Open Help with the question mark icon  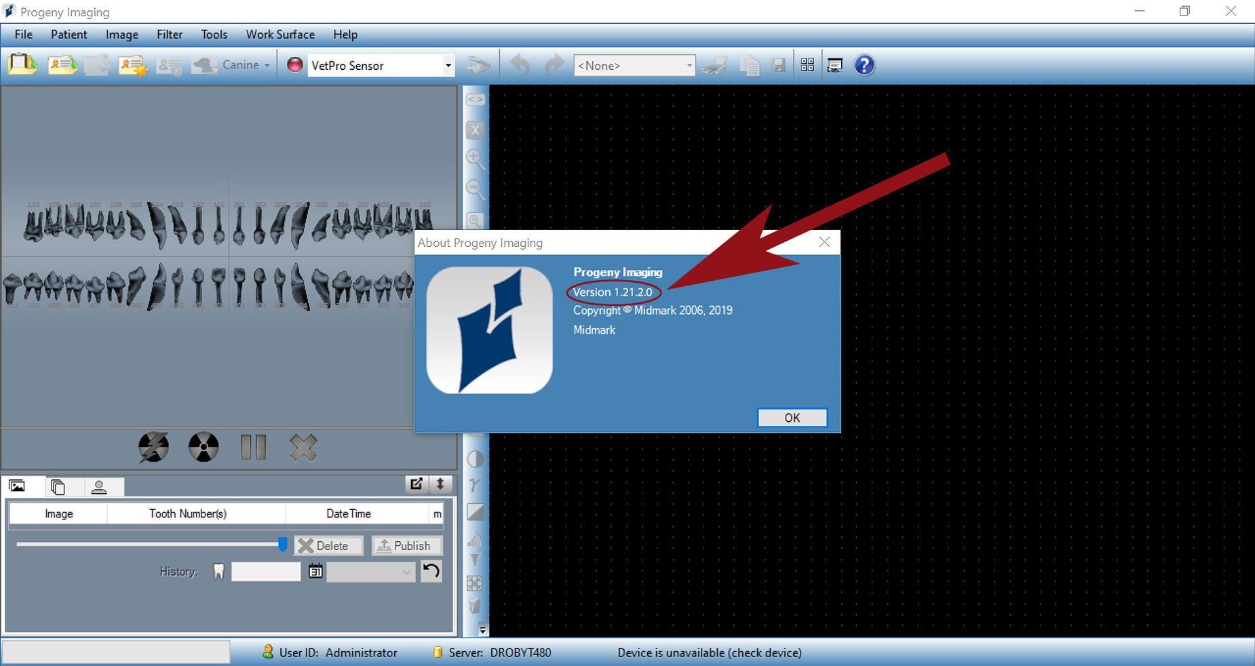tap(864, 65)
